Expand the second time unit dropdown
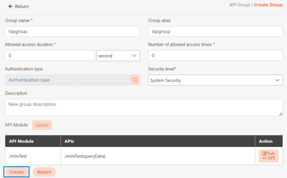287x178 pixels. pos(118,56)
